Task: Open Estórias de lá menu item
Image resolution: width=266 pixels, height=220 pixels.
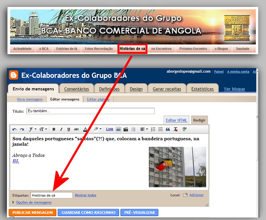Action: (67, 49)
